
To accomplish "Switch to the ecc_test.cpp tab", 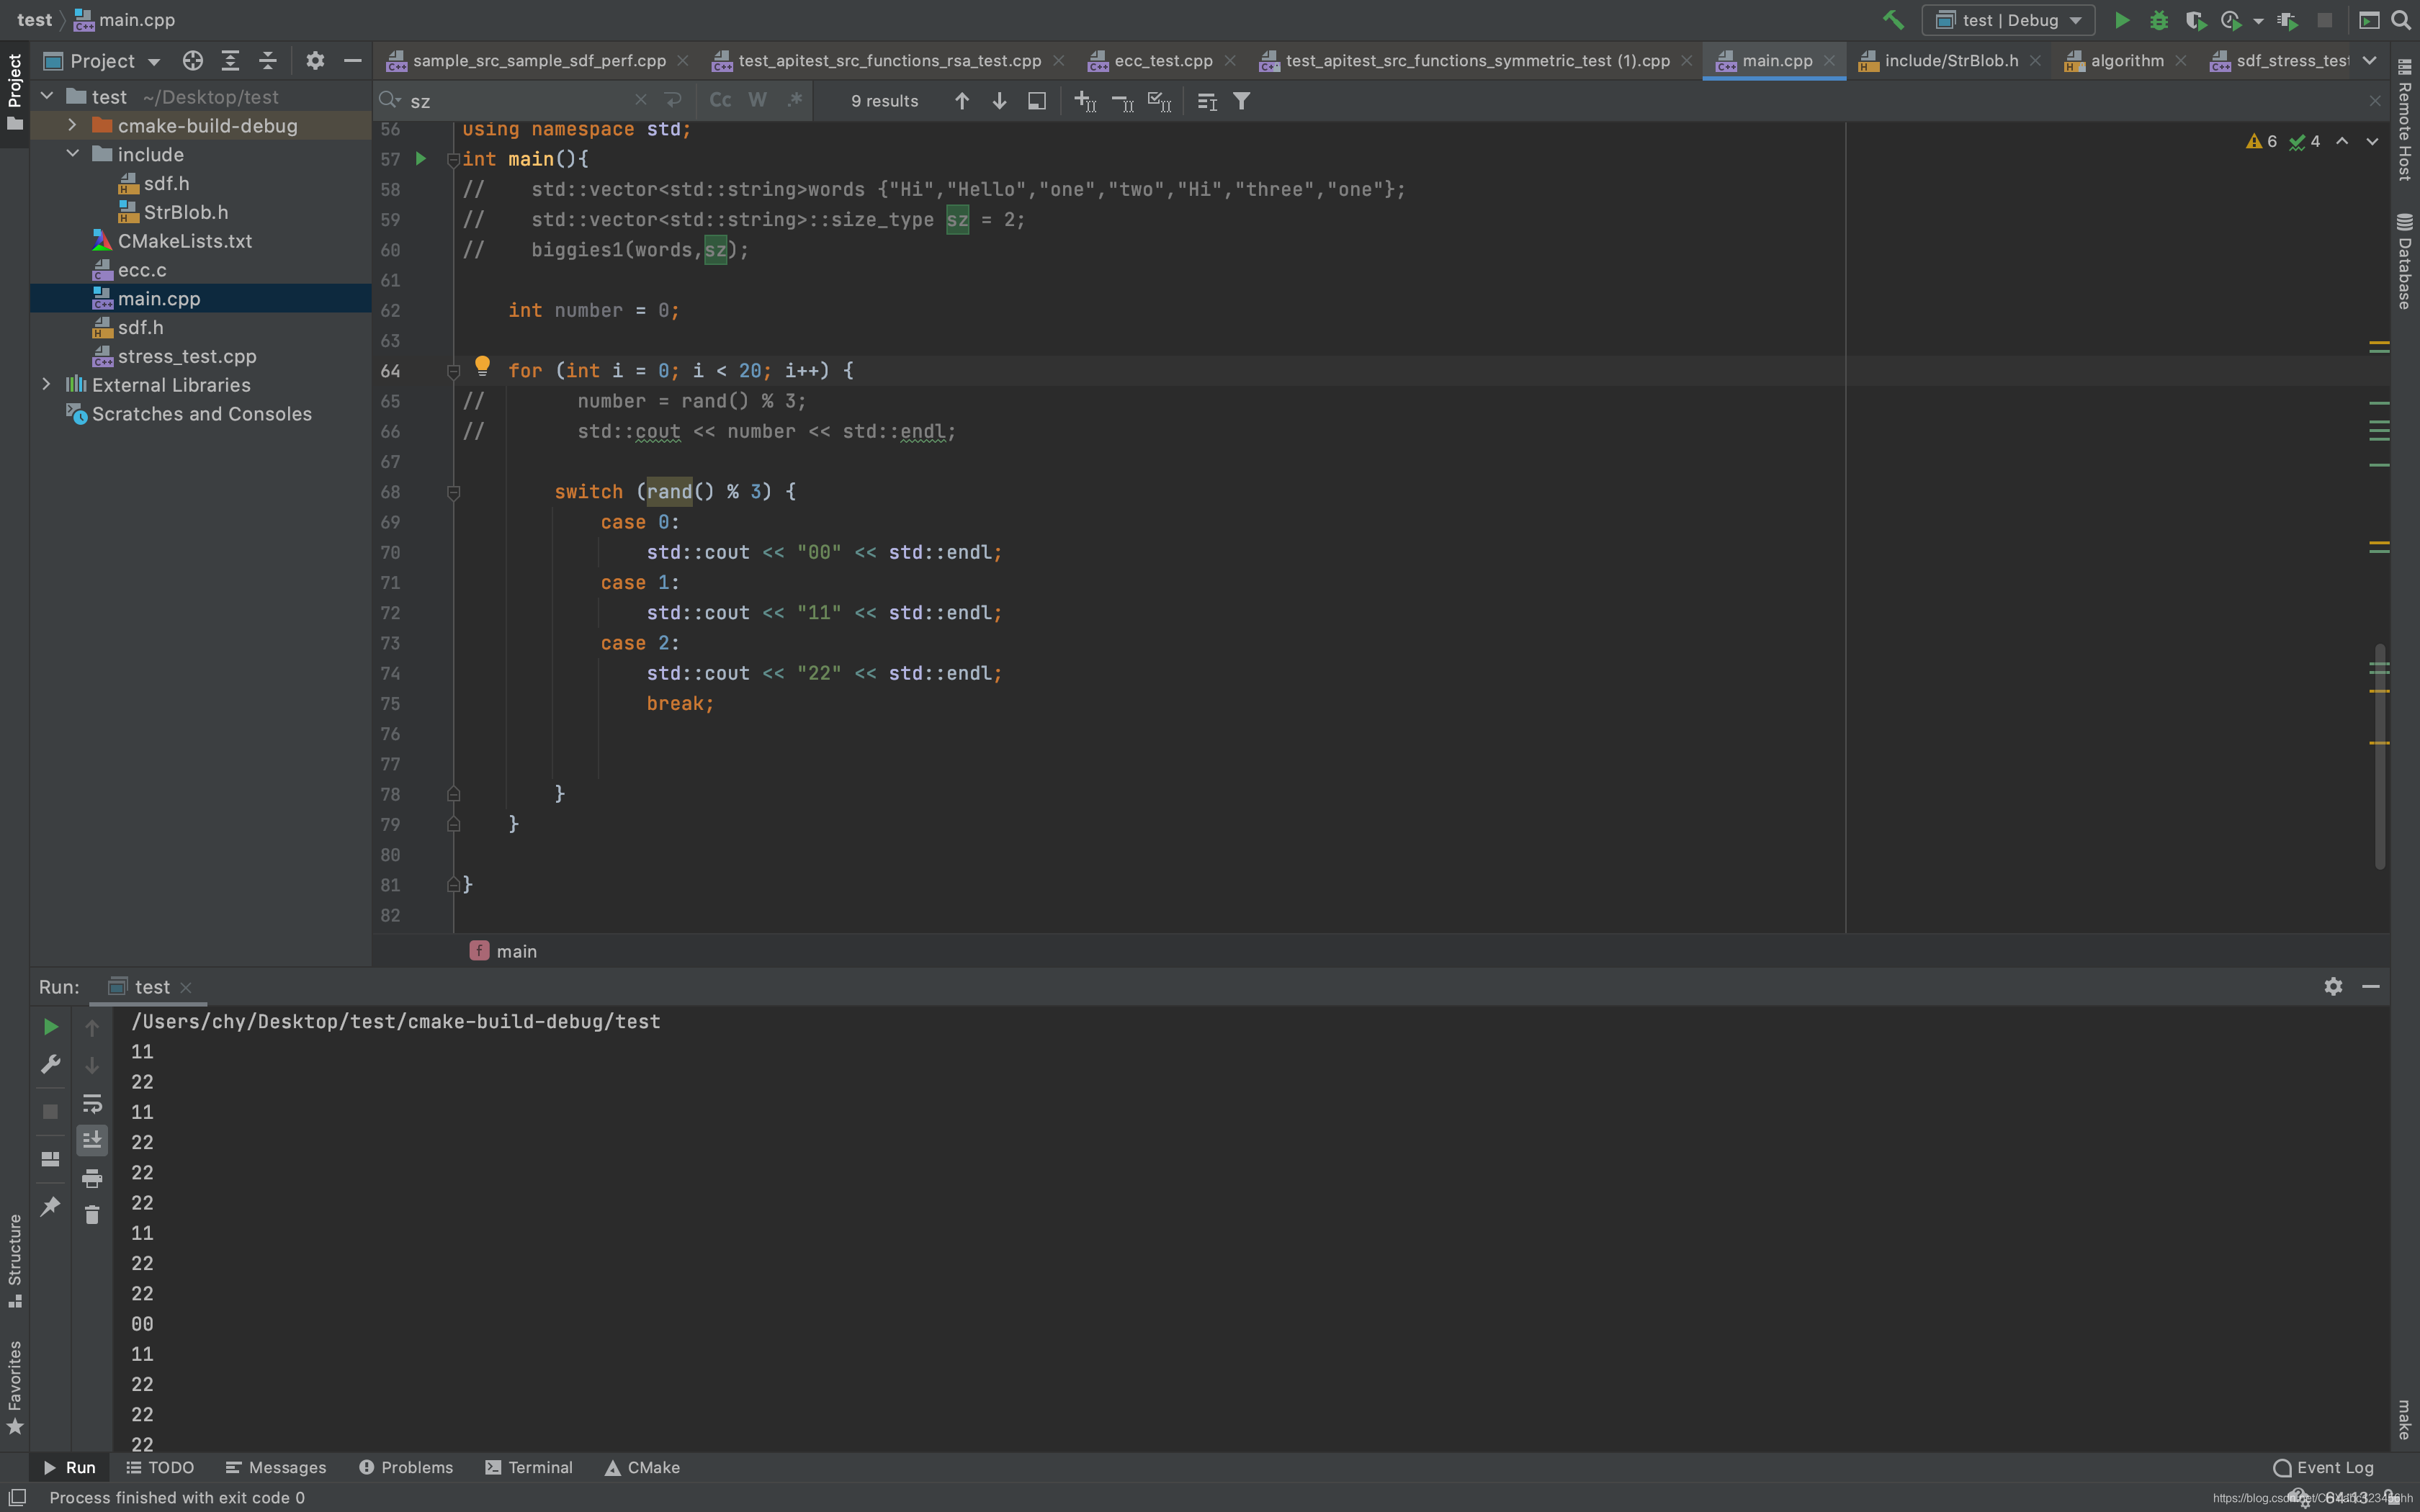I will click(1162, 61).
